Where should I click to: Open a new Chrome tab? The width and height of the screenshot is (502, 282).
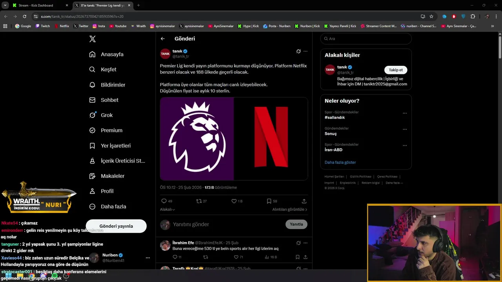pos(138,5)
